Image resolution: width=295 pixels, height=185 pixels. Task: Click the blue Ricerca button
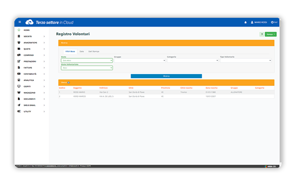click(x=166, y=76)
